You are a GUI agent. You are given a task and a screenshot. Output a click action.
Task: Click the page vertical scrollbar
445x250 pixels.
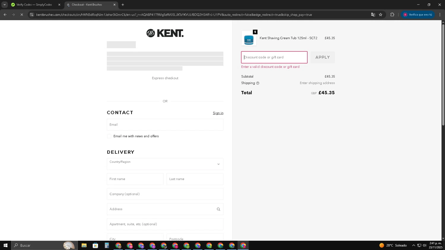443,75
